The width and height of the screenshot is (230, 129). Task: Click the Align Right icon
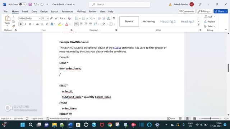point(86,24)
